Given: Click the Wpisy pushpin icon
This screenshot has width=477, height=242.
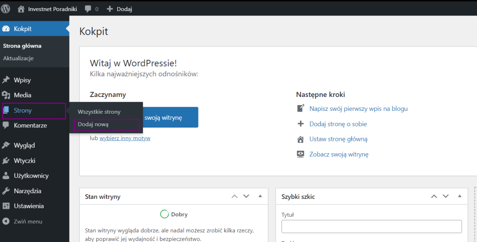Looking at the screenshot, I should (6, 80).
